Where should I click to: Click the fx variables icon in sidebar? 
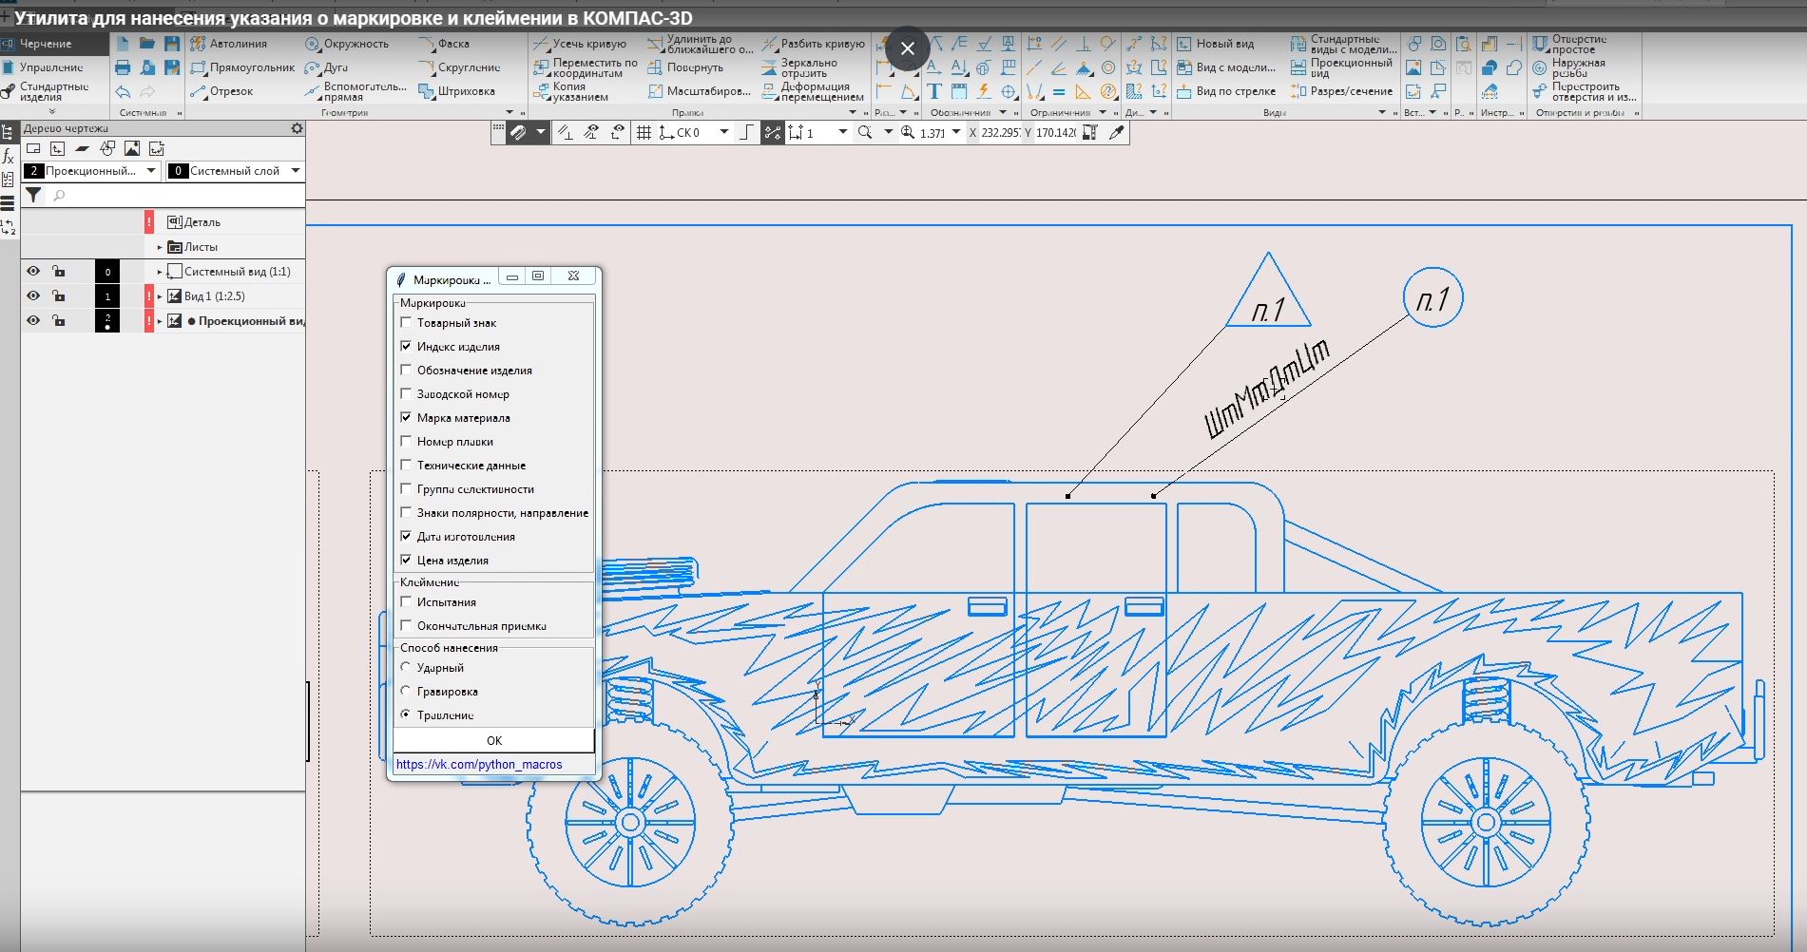tap(9, 156)
